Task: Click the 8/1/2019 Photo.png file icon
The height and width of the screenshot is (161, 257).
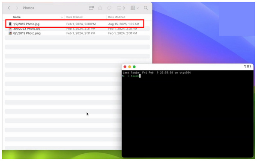Action: pos(10,33)
